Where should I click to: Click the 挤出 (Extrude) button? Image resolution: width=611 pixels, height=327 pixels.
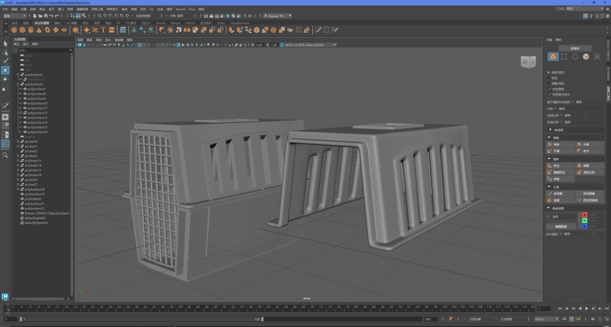tap(555, 166)
